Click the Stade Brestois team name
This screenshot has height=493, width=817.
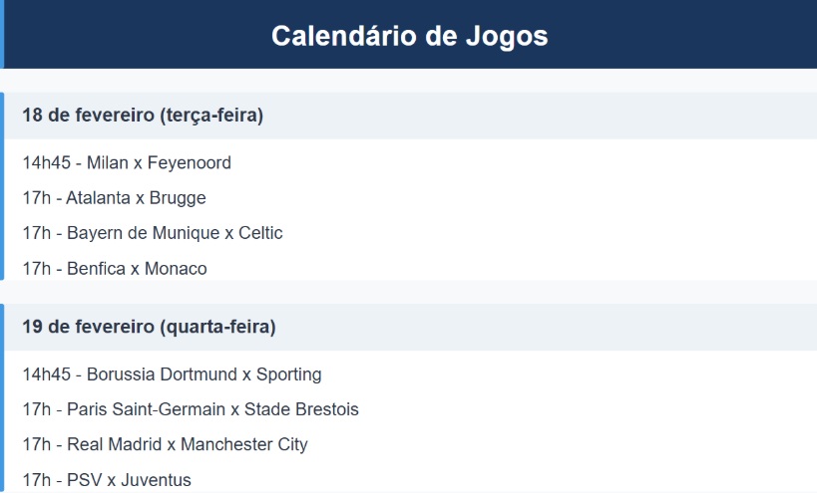(x=301, y=409)
